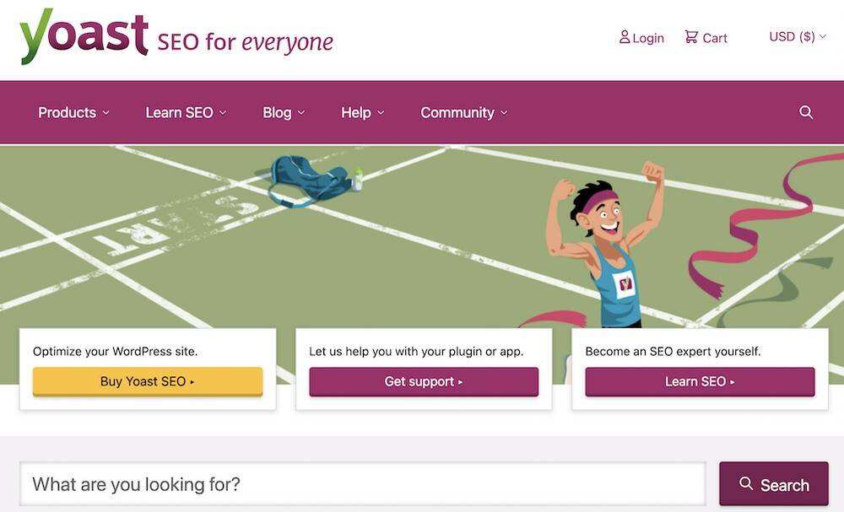Viewport: 844px width, 512px height.
Task: Expand the Learn SEO navigation menu
Action: pos(186,112)
